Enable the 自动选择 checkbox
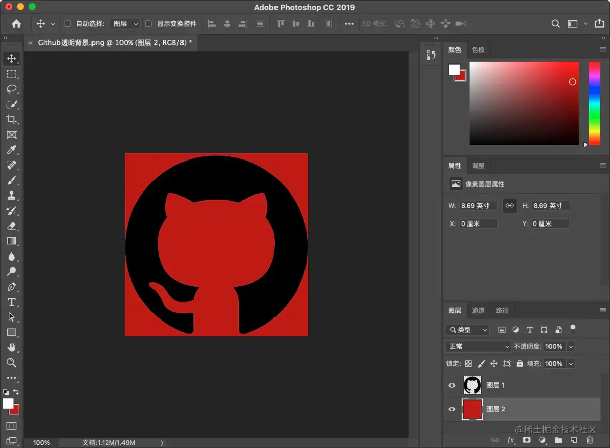Image resolution: width=610 pixels, height=448 pixels. point(68,24)
